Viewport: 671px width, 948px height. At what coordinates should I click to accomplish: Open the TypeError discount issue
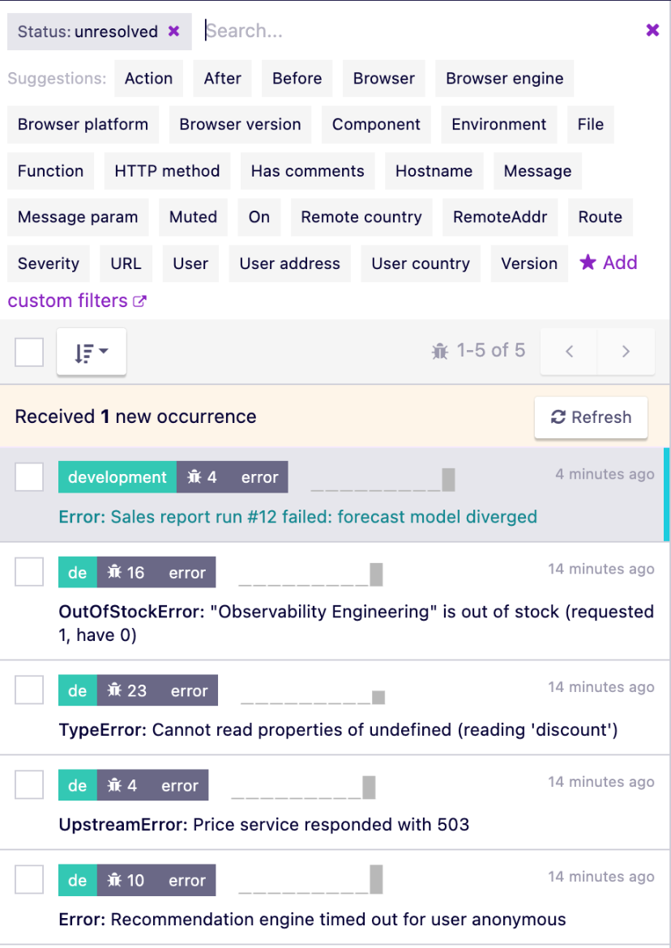(338, 730)
